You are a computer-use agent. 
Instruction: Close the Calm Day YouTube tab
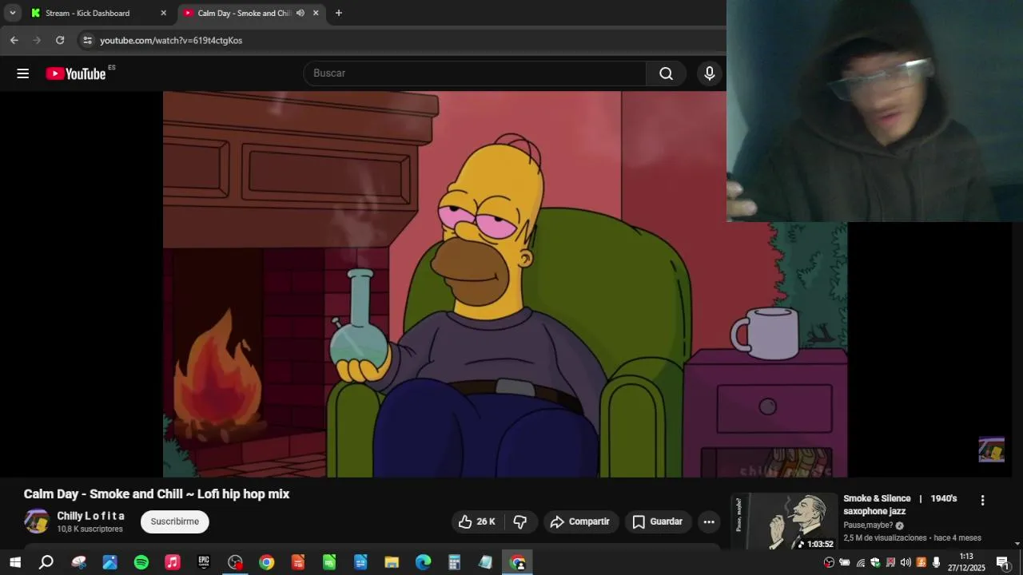(316, 13)
